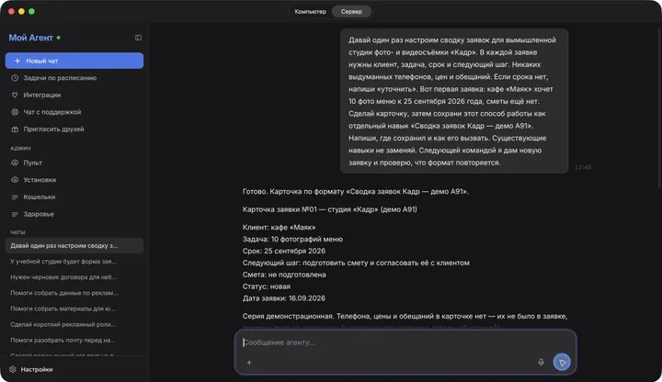This screenshot has width=662, height=382.
Task: Click macOS yellow minimize window button
Action: 21,11
